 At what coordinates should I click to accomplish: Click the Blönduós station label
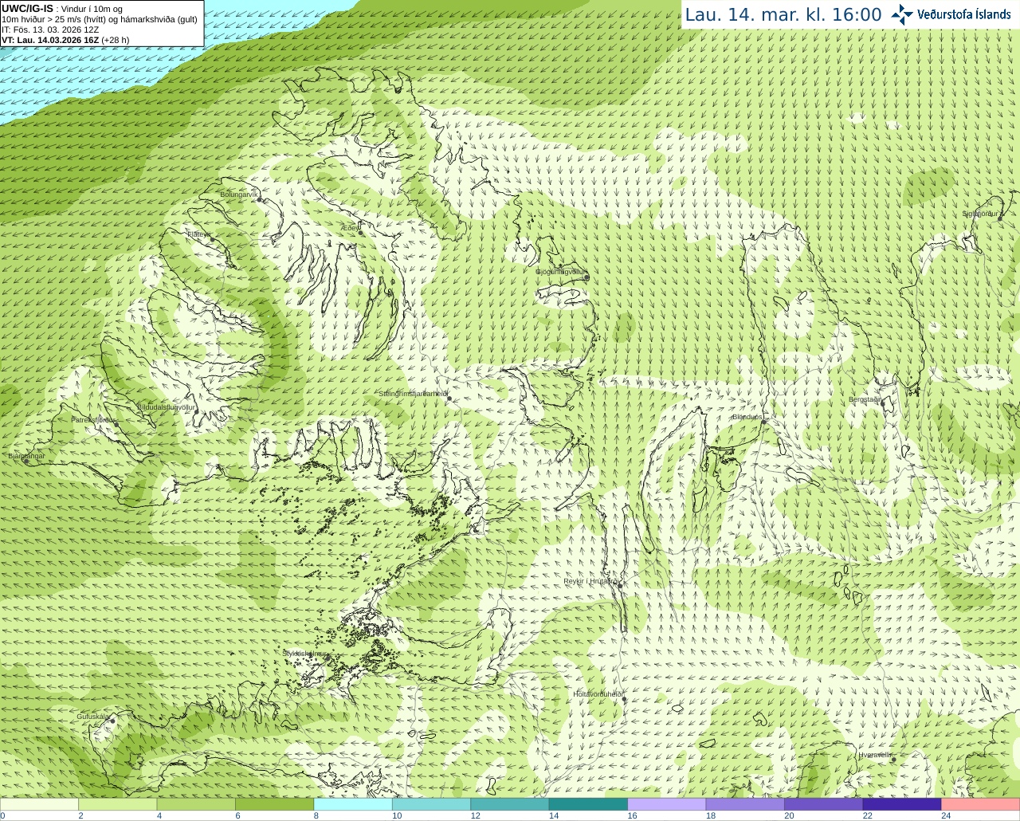click(x=747, y=417)
